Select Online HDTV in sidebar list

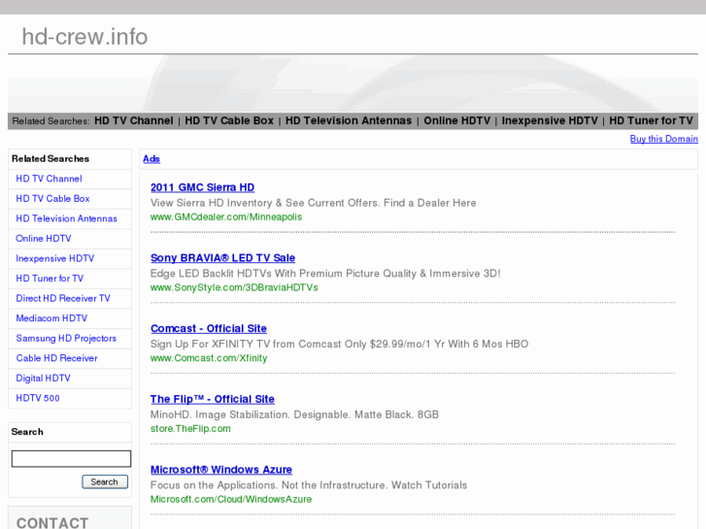point(44,239)
